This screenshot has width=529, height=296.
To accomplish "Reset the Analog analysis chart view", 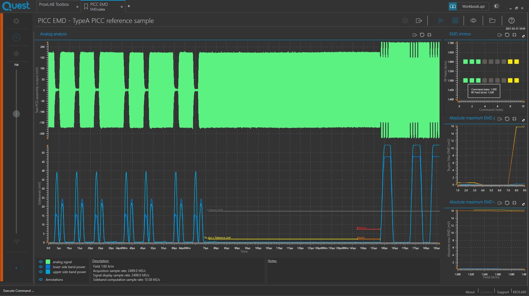I will click(422, 35).
